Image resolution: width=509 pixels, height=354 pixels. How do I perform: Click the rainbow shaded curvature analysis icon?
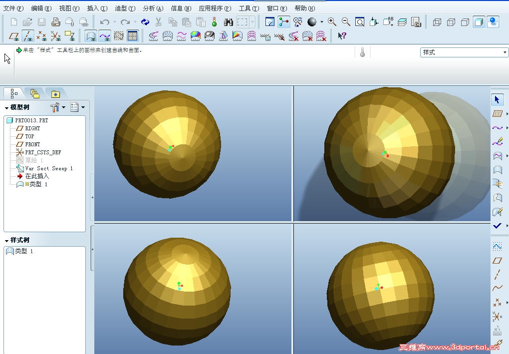pyautogui.click(x=196, y=36)
